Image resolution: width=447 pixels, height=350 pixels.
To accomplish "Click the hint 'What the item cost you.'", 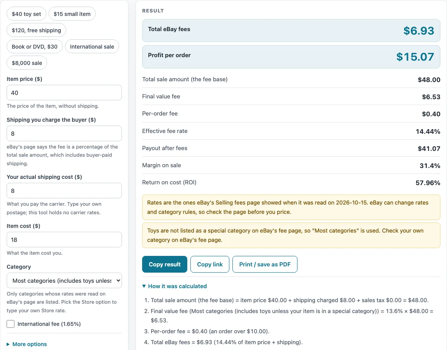I will [35, 253].
